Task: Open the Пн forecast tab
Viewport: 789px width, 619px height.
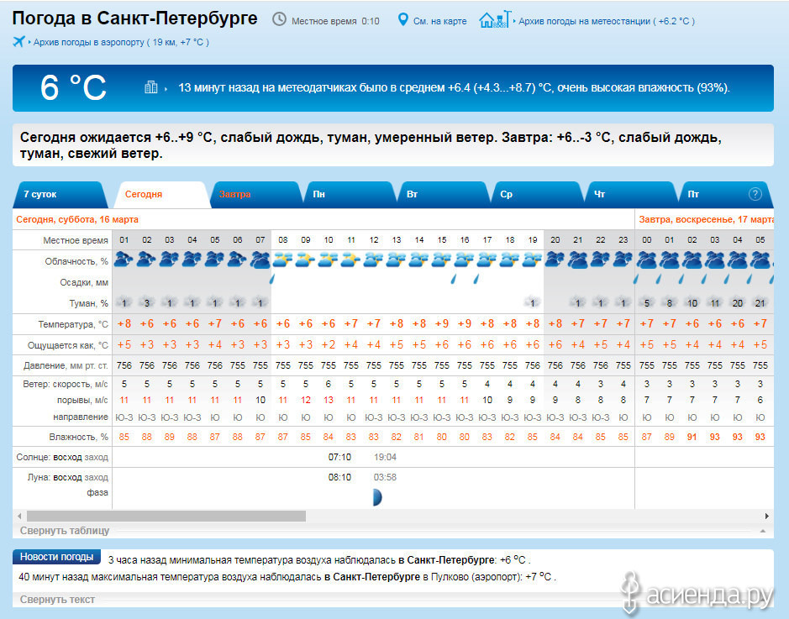Action: click(x=350, y=195)
